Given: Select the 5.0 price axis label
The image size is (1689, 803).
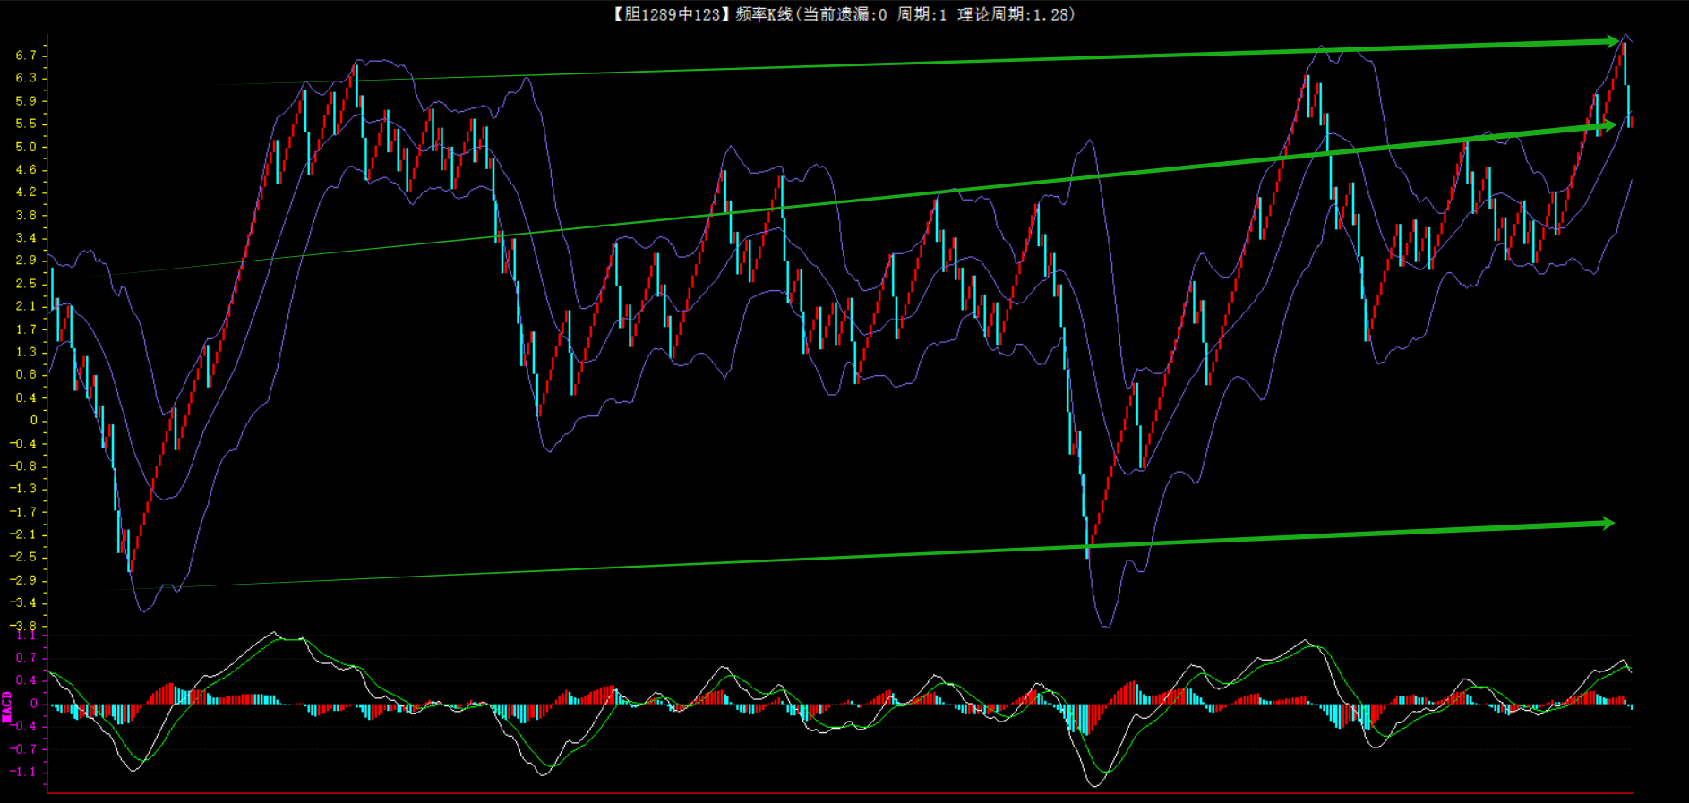Looking at the screenshot, I should click(x=26, y=147).
